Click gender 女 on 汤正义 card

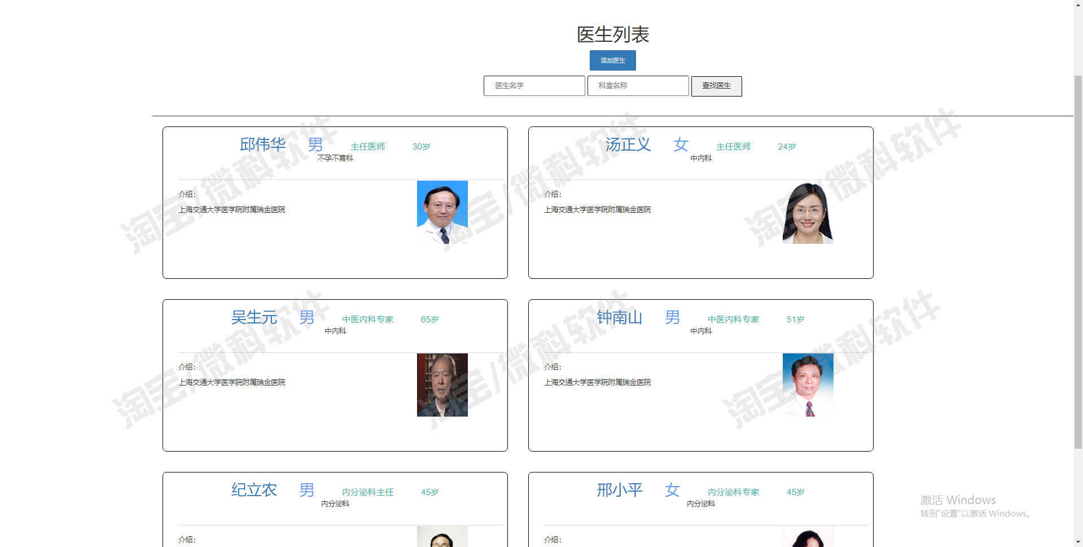681,145
